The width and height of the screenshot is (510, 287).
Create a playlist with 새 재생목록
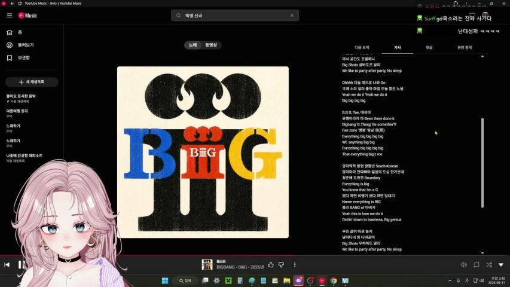pos(32,82)
